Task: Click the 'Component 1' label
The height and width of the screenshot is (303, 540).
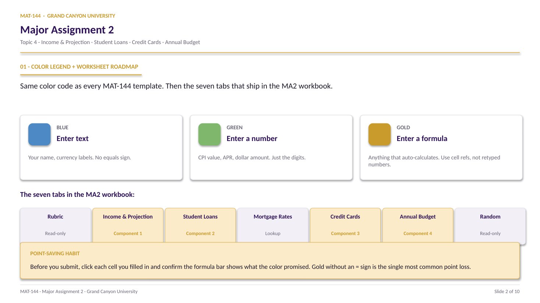Action: (x=128, y=233)
